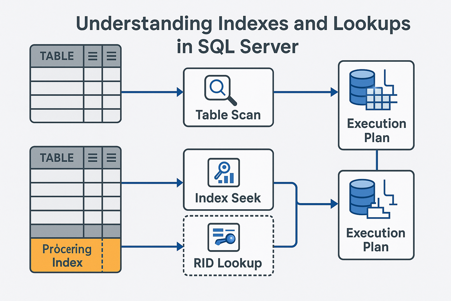Viewport: 451px width, 301px height.
Task: Click the magnifying glass Table Scan icon
Action: coord(221,90)
